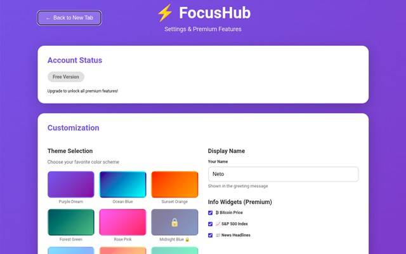Click 'Upgrade to unlock all premium features!' text

pos(83,91)
